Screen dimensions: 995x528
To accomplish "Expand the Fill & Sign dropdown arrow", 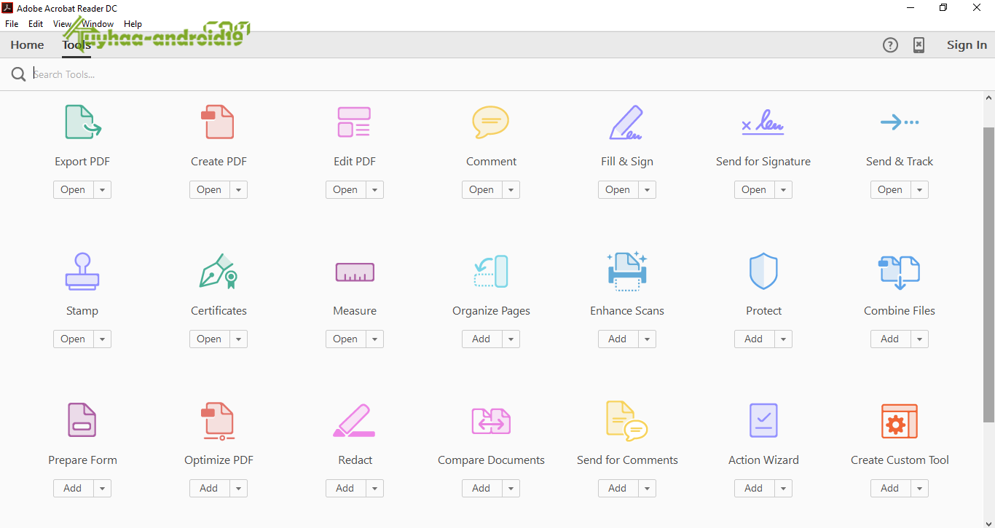I will coord(647,190).
